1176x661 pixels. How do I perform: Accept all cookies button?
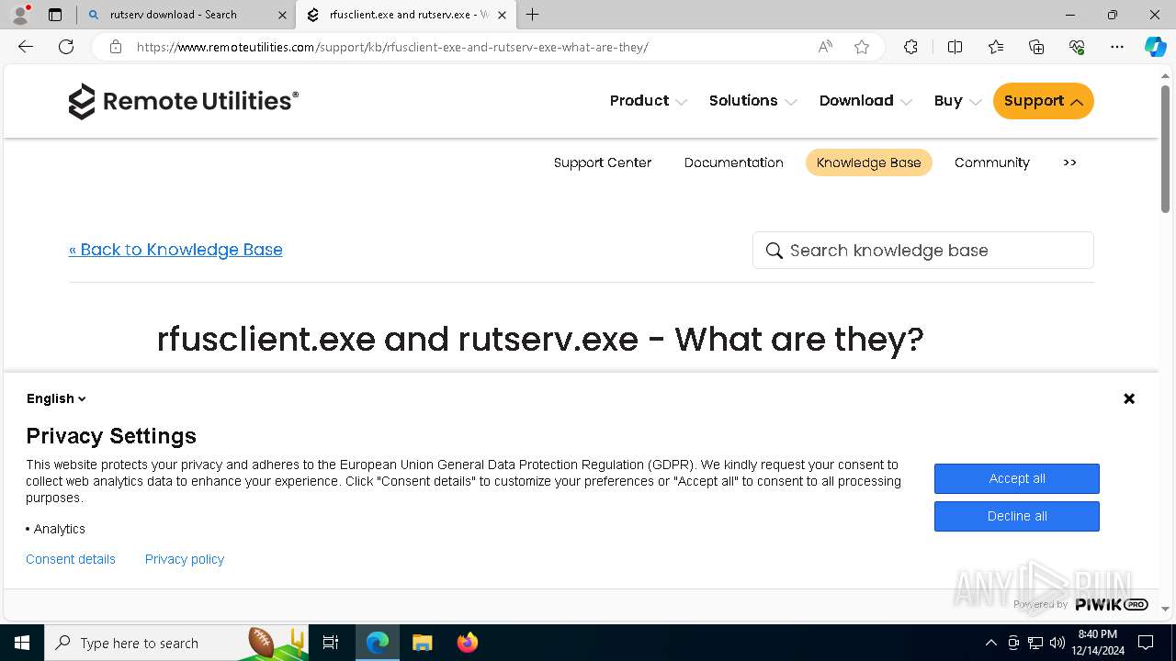(x=1017, y=478)
